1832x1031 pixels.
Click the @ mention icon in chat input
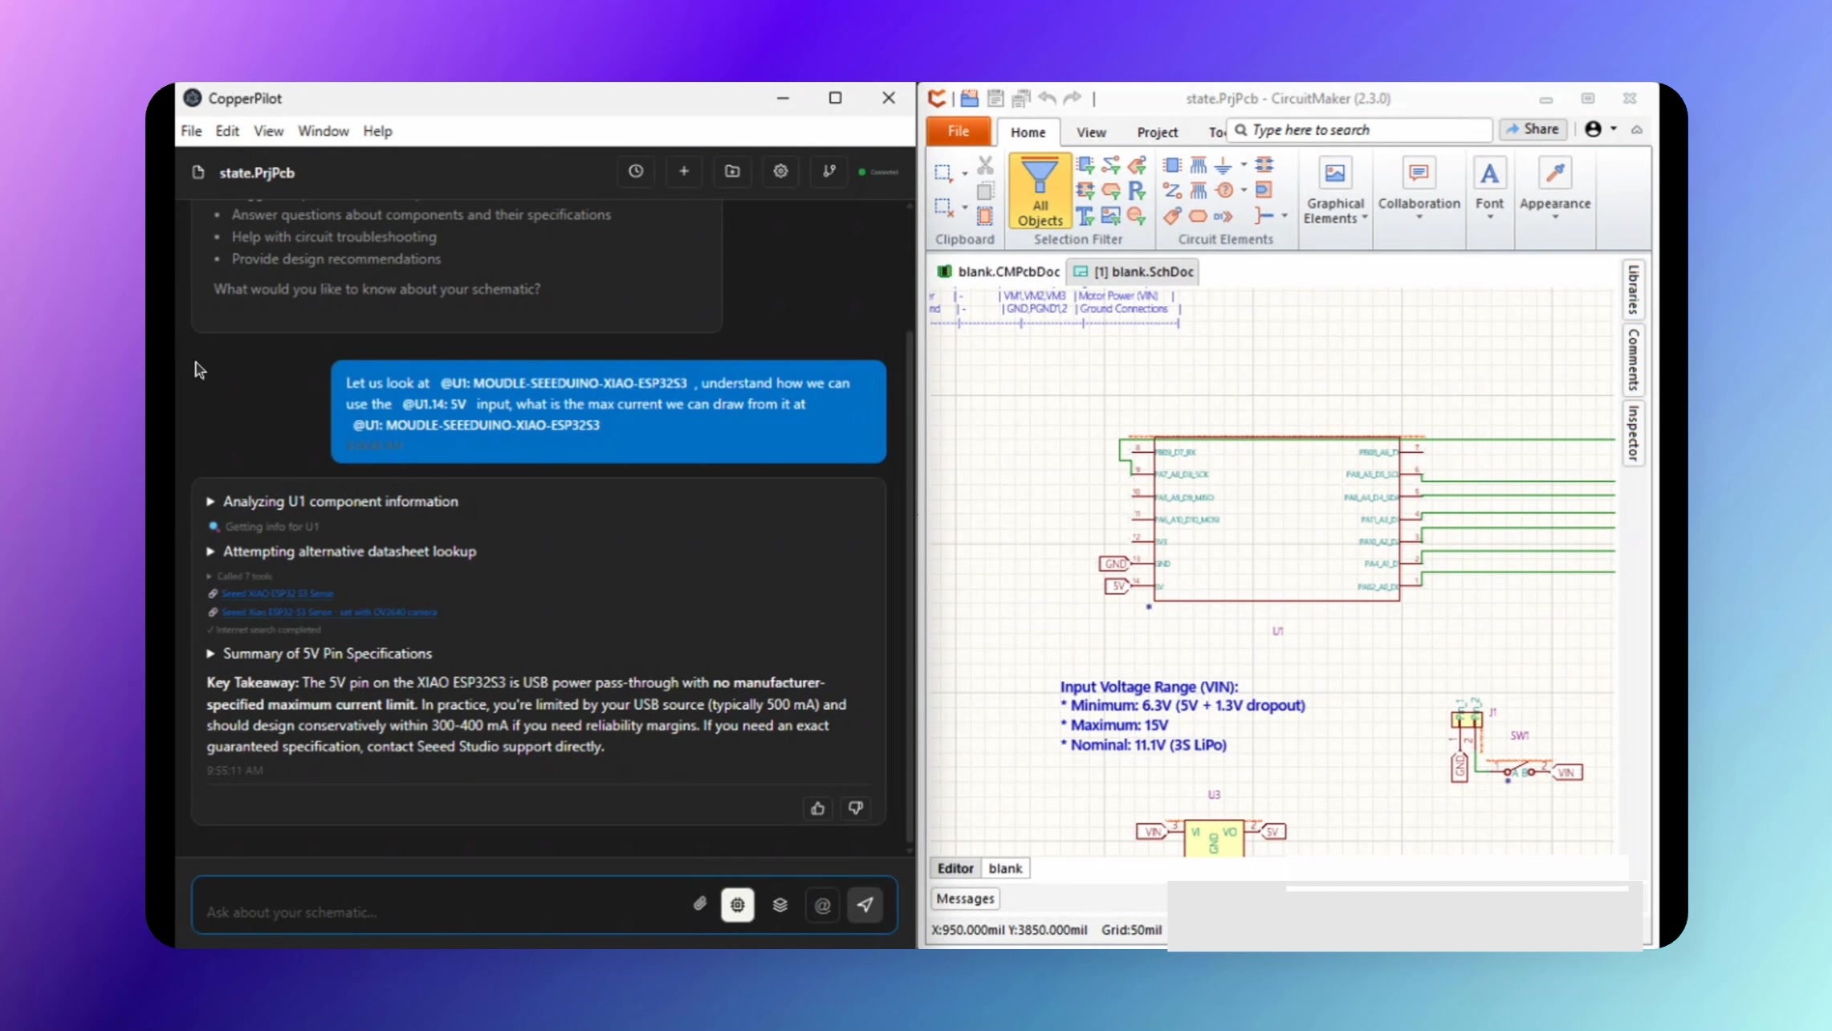(823, 905)
